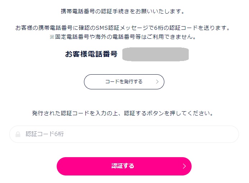Viewport: 249px width, 183px height.
Task: Select the コードを発行する button
Action: 124,82
